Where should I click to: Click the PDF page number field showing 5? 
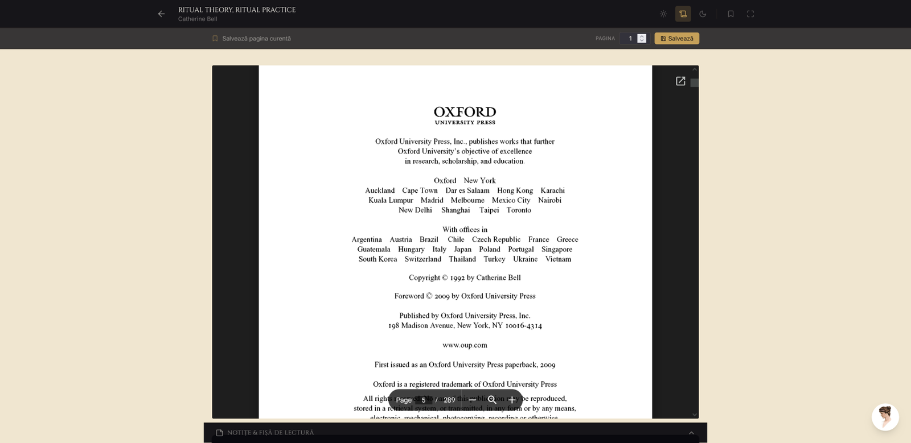pos(424,400)
